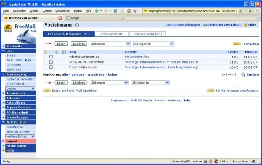Go to the browser Home page icon
The image size is (262, 165).
click(129, 11)
